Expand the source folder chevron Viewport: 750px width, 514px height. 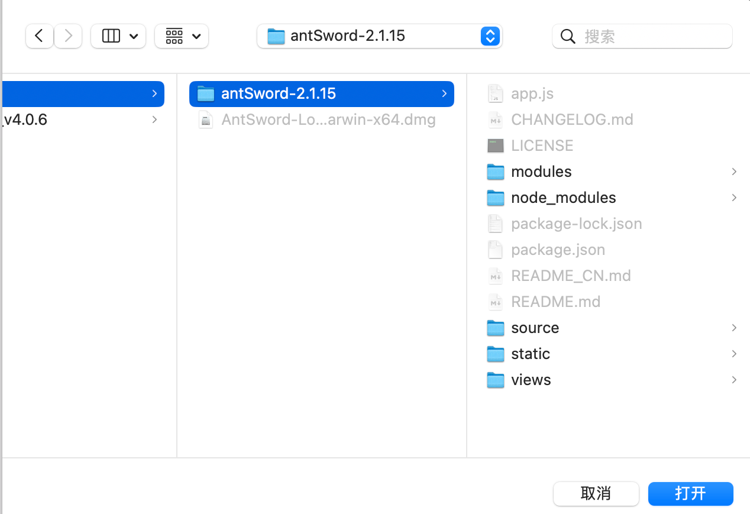pyautogui.click(x=733, y=328)
